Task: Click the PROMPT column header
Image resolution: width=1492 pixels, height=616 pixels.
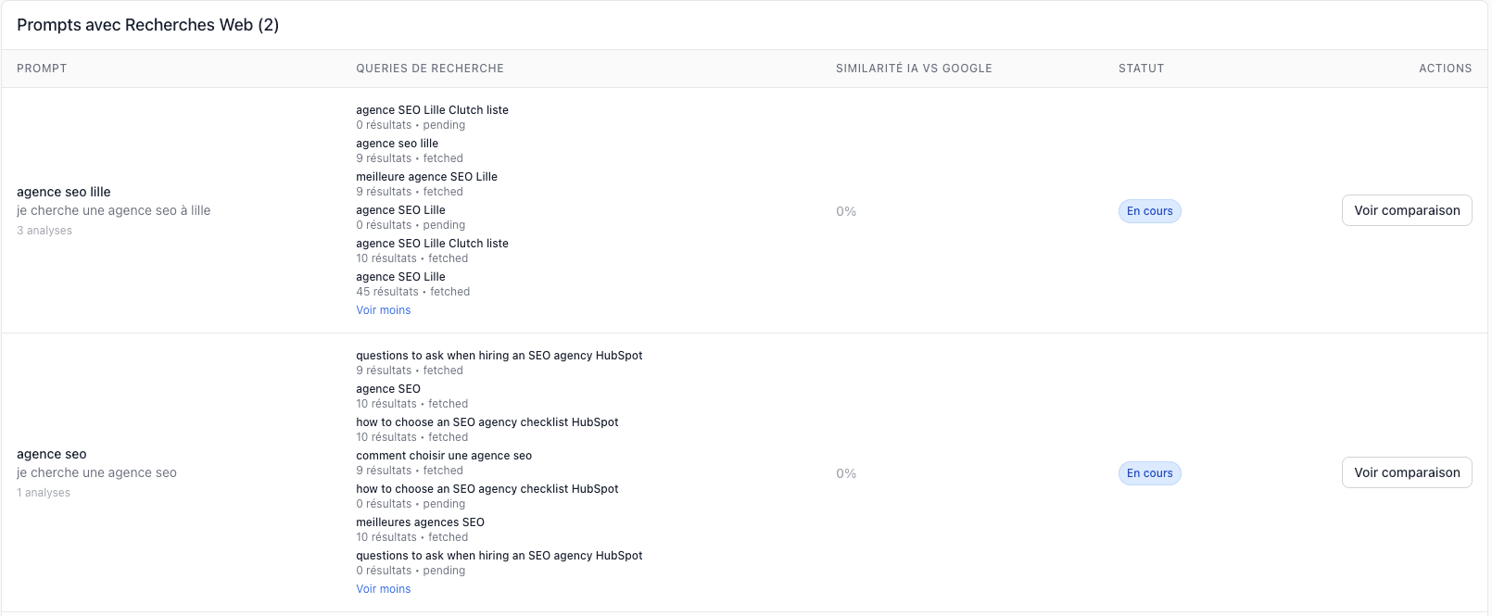Action: [x=42, y=69]
